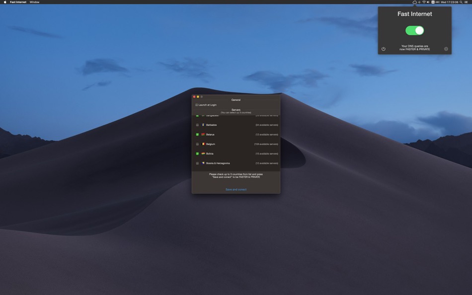The width and height of the screenshot is (472, 295).
Task: Click the Belarus country name
Action: (x=210, y=134)
